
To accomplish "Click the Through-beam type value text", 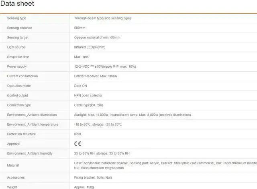I will click(102, 18).
